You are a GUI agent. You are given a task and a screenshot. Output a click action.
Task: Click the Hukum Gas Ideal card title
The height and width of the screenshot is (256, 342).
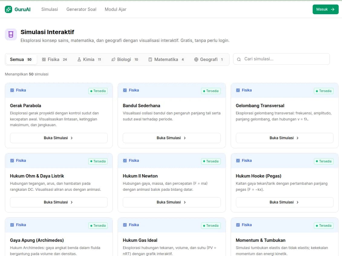[140, 240]
